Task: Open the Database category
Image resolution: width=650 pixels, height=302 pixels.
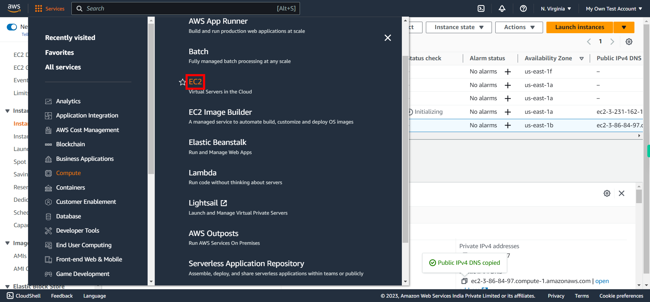Action: coord(68,216)
